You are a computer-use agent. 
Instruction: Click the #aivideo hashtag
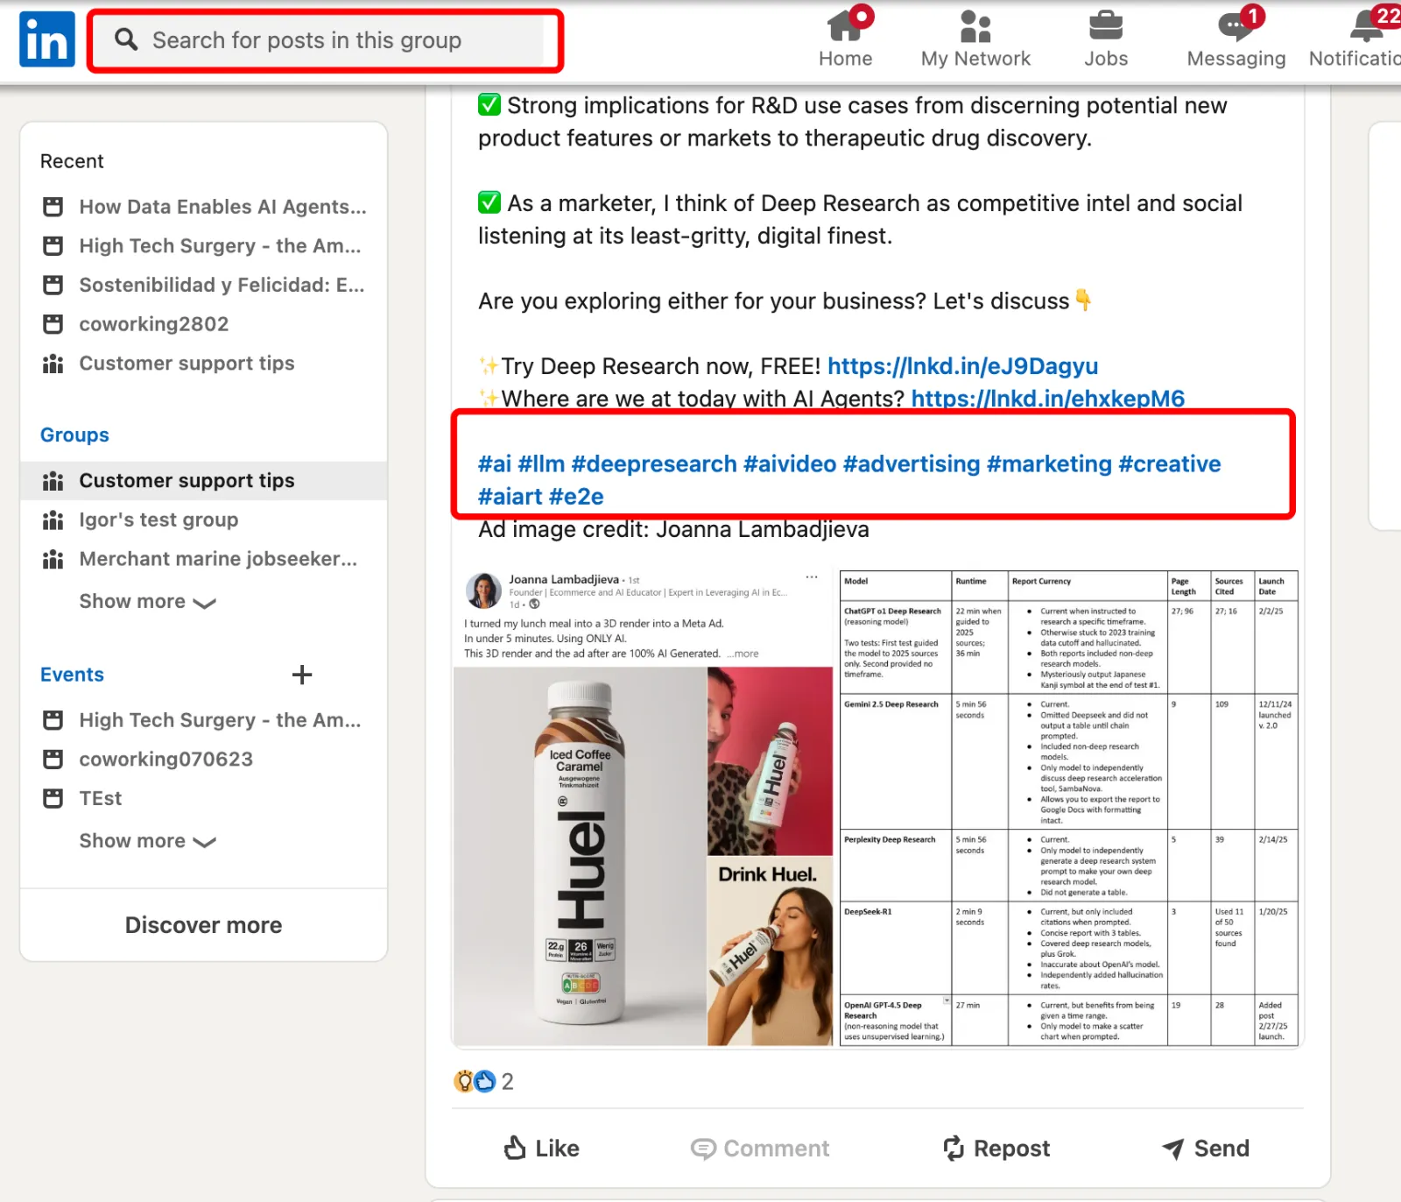click(790, 463)
